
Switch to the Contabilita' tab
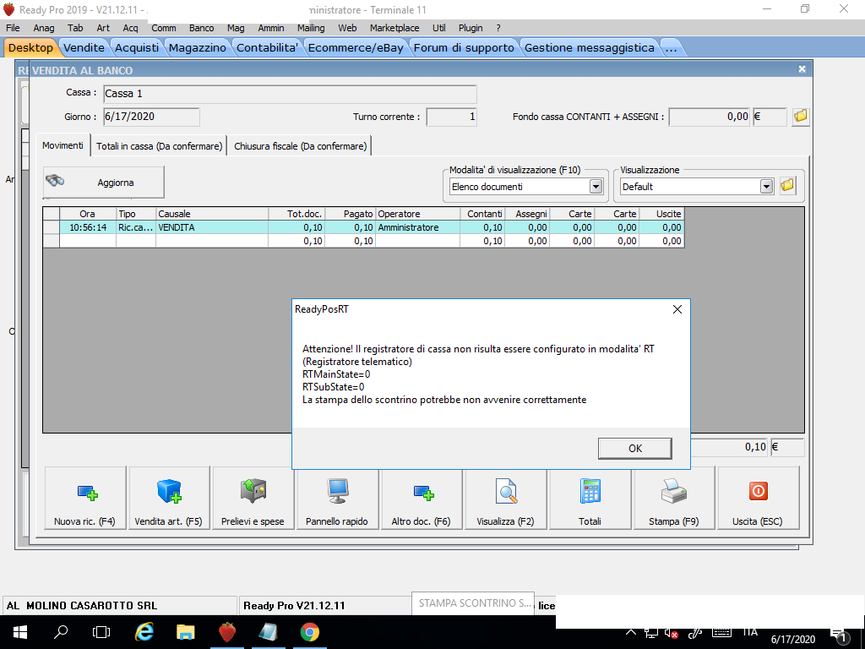pyautogui.click(x=268, y=48)
